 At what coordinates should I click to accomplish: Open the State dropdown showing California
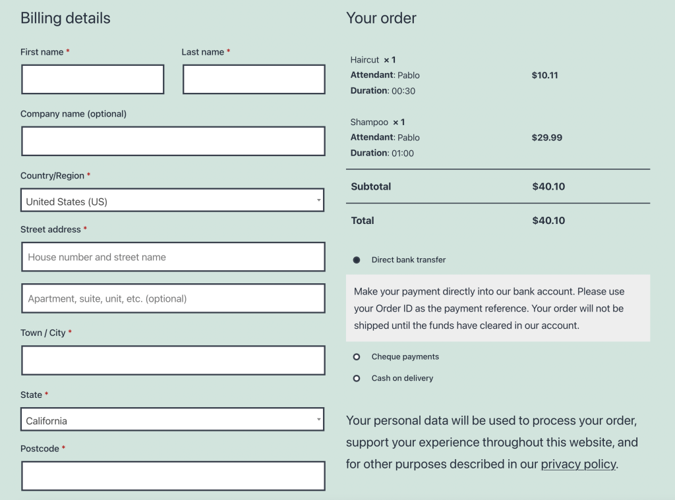click(x=173, y=420)
